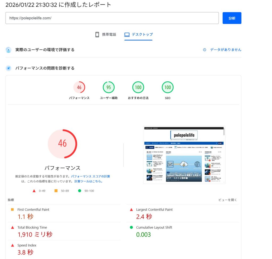This screenshot has width=272, height=259.
Task: Click the 0.003 value
Action: 143,235
